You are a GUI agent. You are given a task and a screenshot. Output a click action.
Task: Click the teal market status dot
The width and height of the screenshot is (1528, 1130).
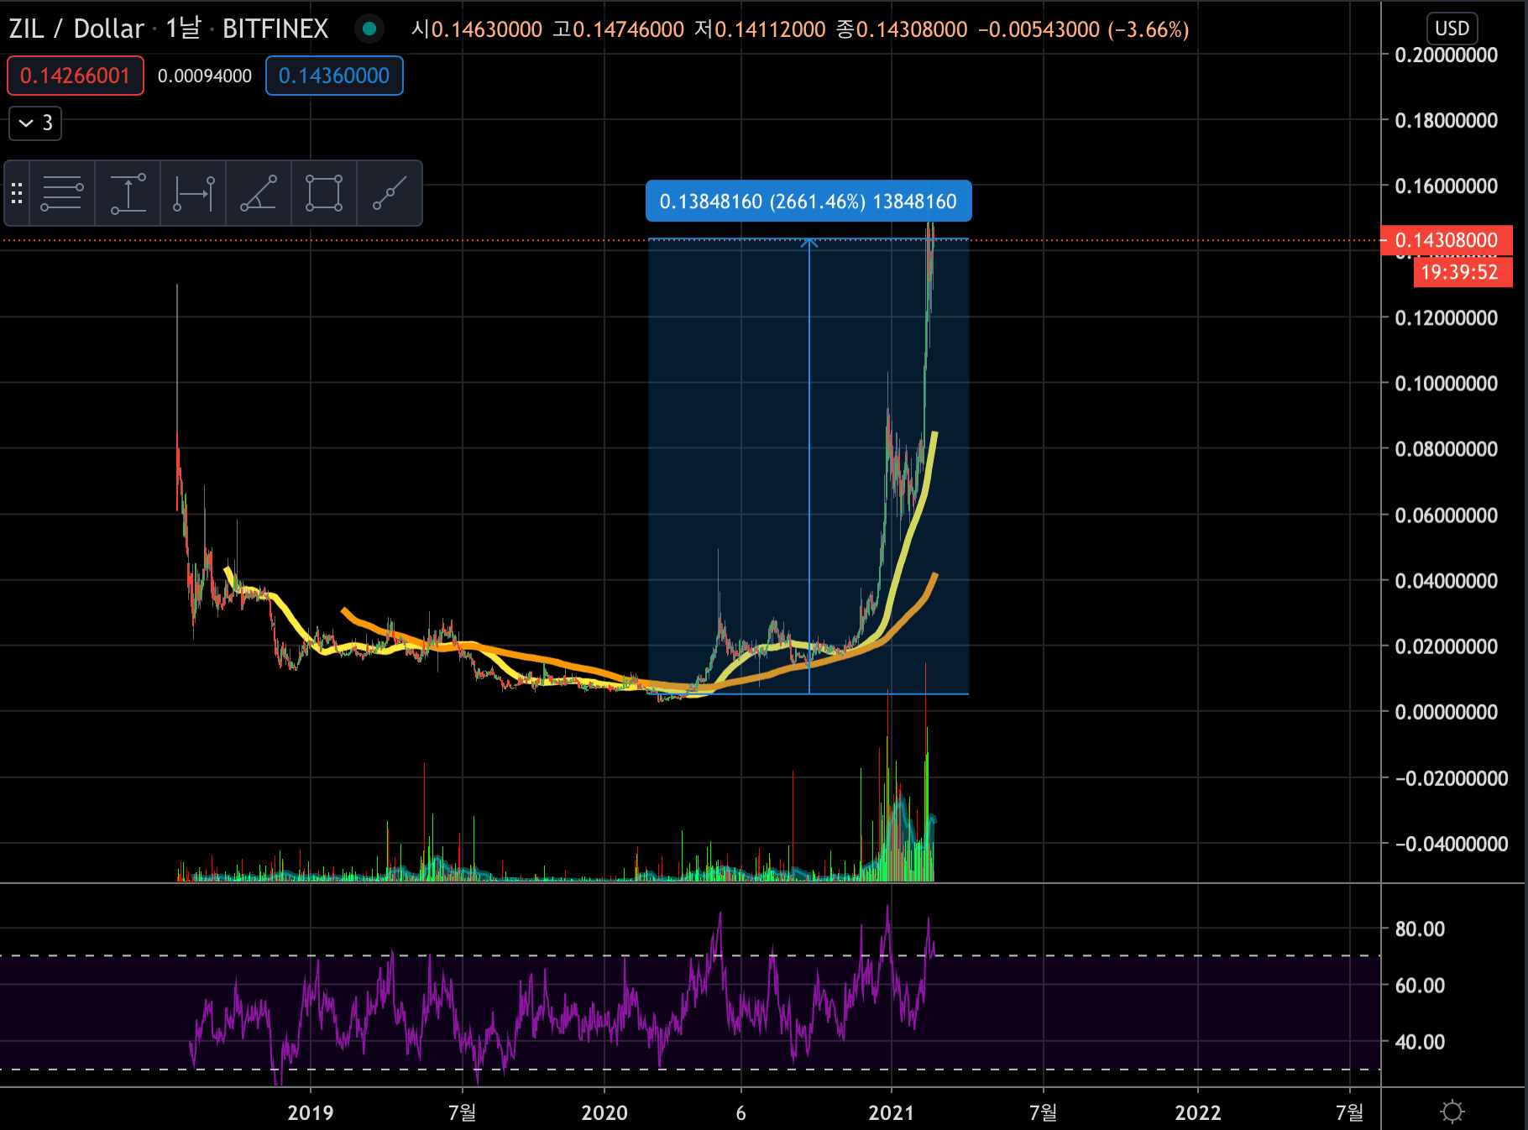pos(369,29)
